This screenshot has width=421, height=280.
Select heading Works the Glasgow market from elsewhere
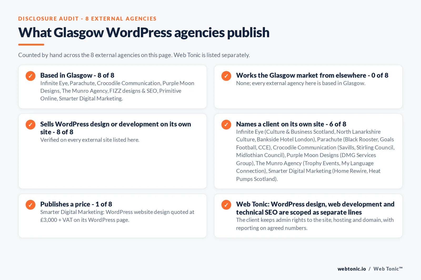[312, 75]
